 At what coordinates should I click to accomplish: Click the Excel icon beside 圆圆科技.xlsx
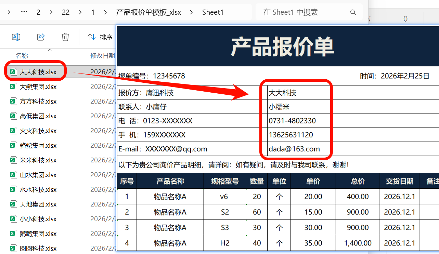tap(13, 248)
